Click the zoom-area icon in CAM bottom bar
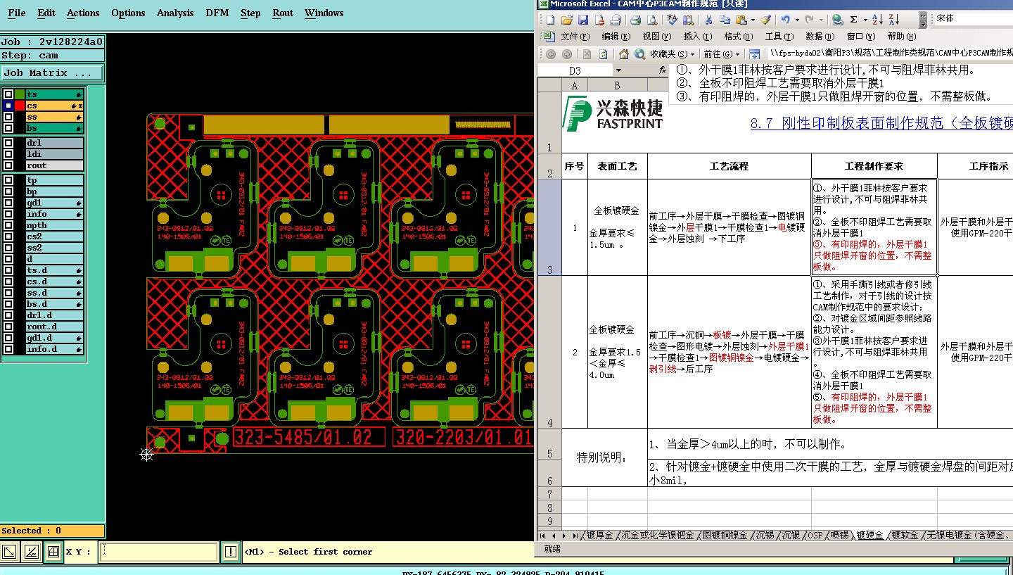 click(x=9, y=552)
